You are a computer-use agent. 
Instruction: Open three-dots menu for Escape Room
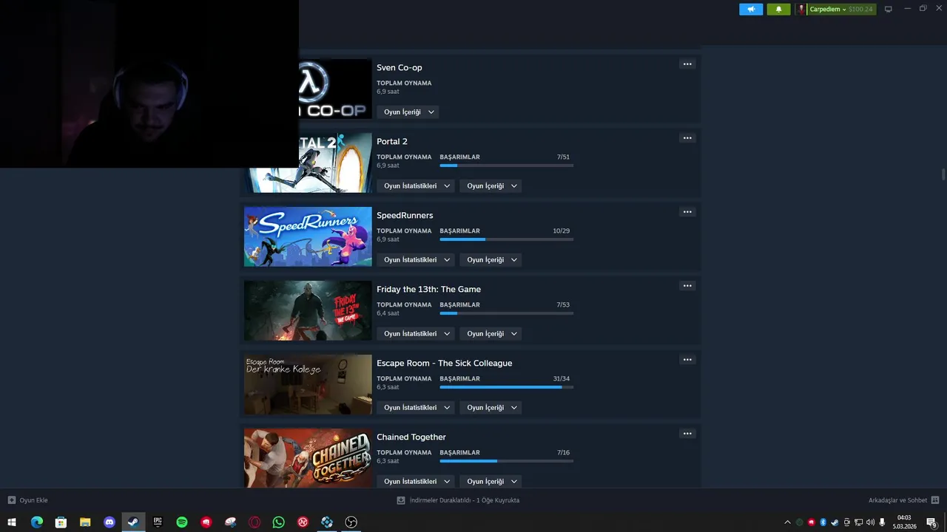[687, 360]
